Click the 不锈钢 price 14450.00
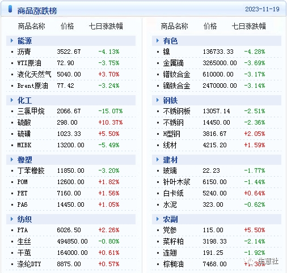The width and height of the screenshot is (287, 273). click(x=216, y=122)
